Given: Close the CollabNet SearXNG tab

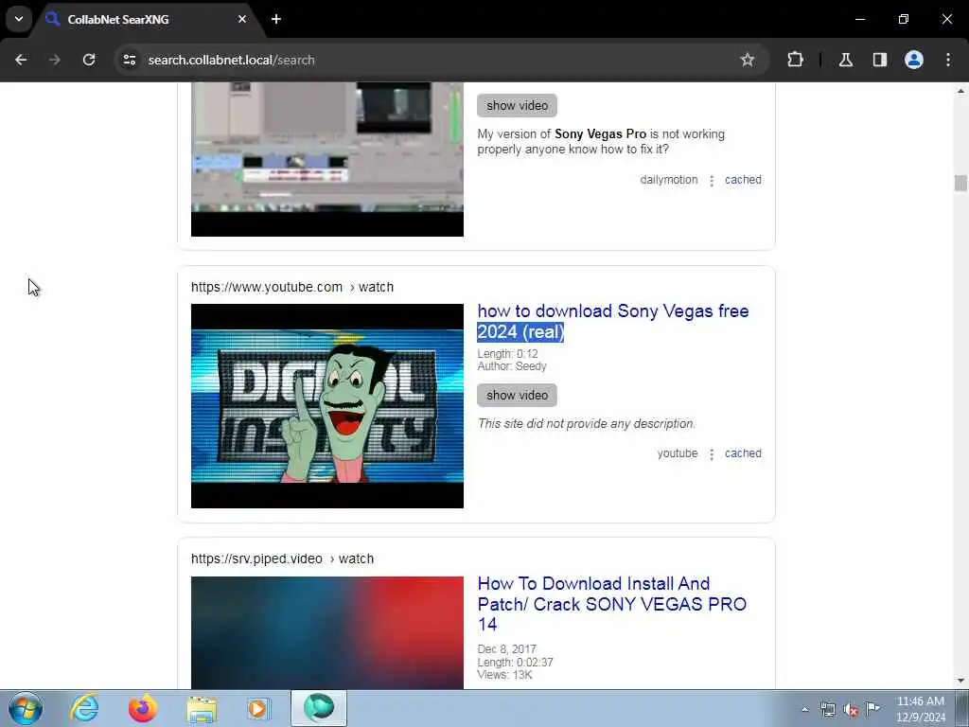Looking at the screenshot, I should coord(241,19).
